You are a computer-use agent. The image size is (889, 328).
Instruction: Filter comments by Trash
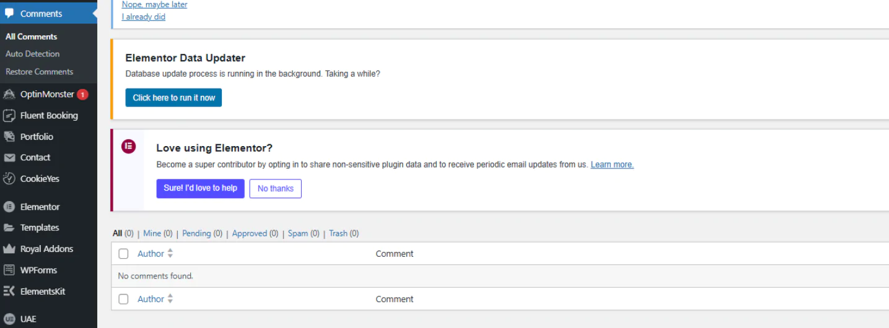[338, 233]
